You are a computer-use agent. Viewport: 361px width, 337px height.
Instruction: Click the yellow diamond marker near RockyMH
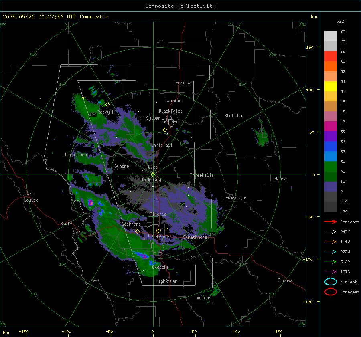[107, 105]
